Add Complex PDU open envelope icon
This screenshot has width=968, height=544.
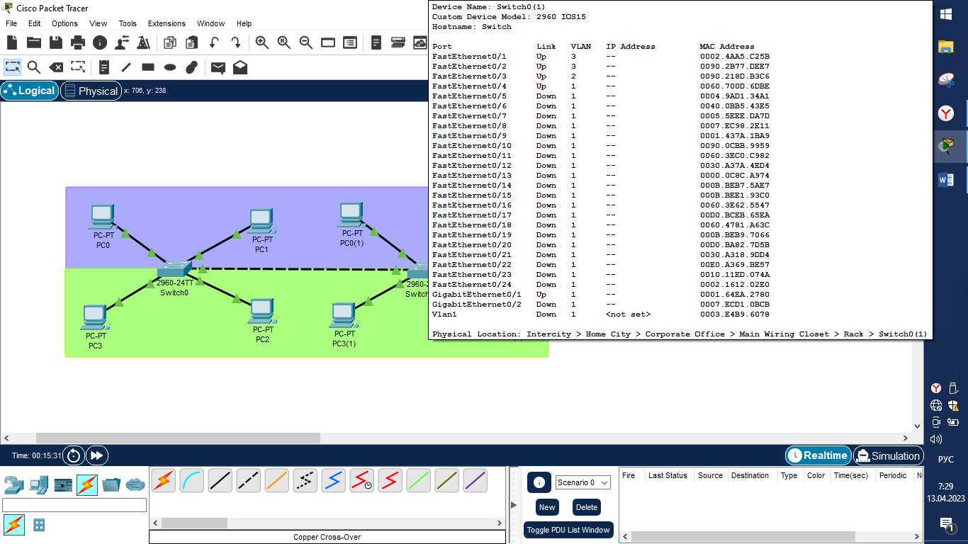[240, 67]
